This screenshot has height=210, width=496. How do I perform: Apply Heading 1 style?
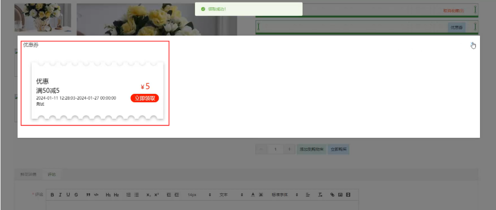point(109,195)
